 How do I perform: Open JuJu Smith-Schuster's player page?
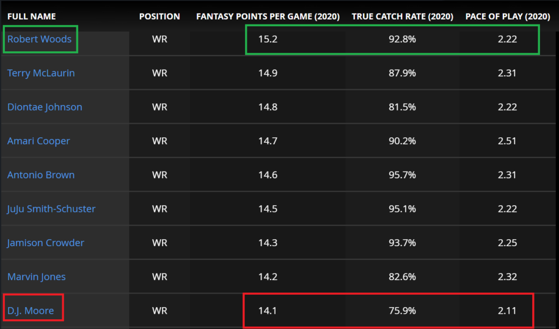(x=52, y=208)
